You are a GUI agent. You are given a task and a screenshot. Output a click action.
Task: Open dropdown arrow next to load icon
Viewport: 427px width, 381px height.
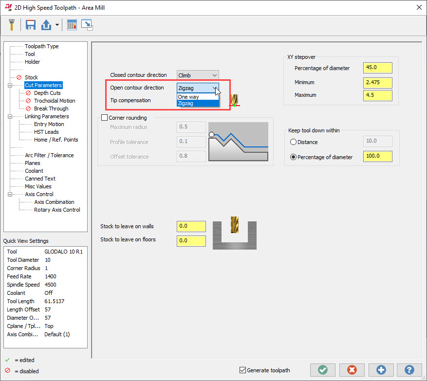pyautogui.click(x=57, y=25)
